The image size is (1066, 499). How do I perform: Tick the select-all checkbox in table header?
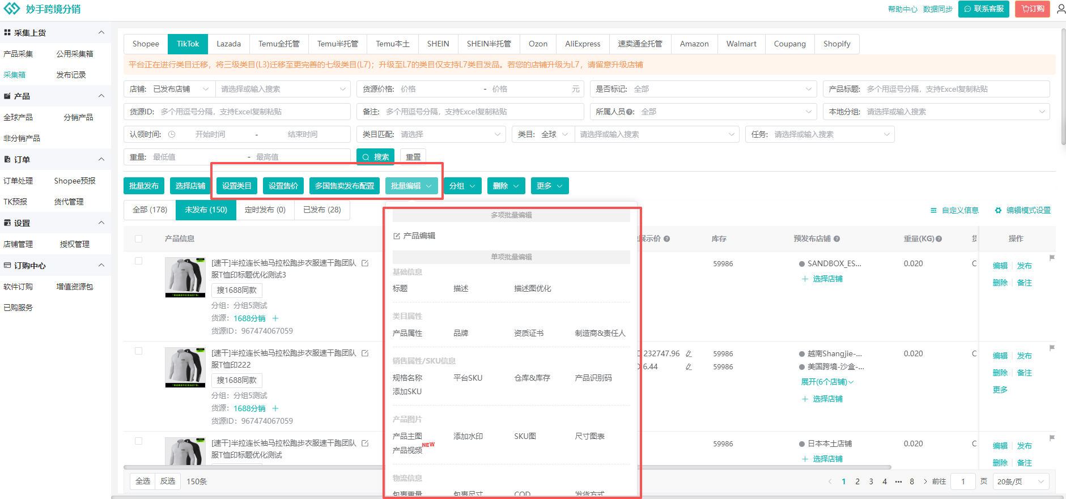(139, 238)
